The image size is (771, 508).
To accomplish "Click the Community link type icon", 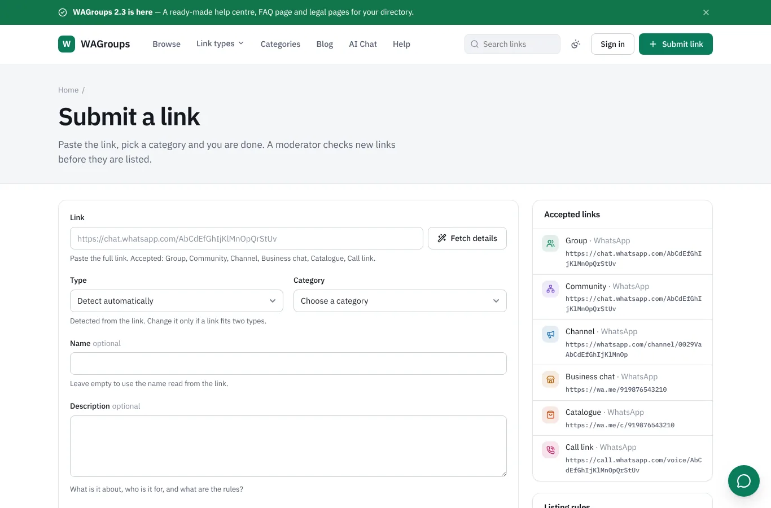I will [x=550, y=290].
